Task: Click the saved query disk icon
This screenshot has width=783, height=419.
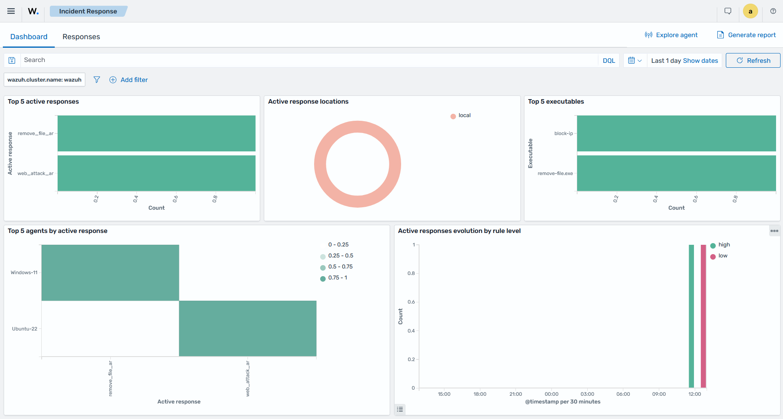Action: (x=12, y=60)
